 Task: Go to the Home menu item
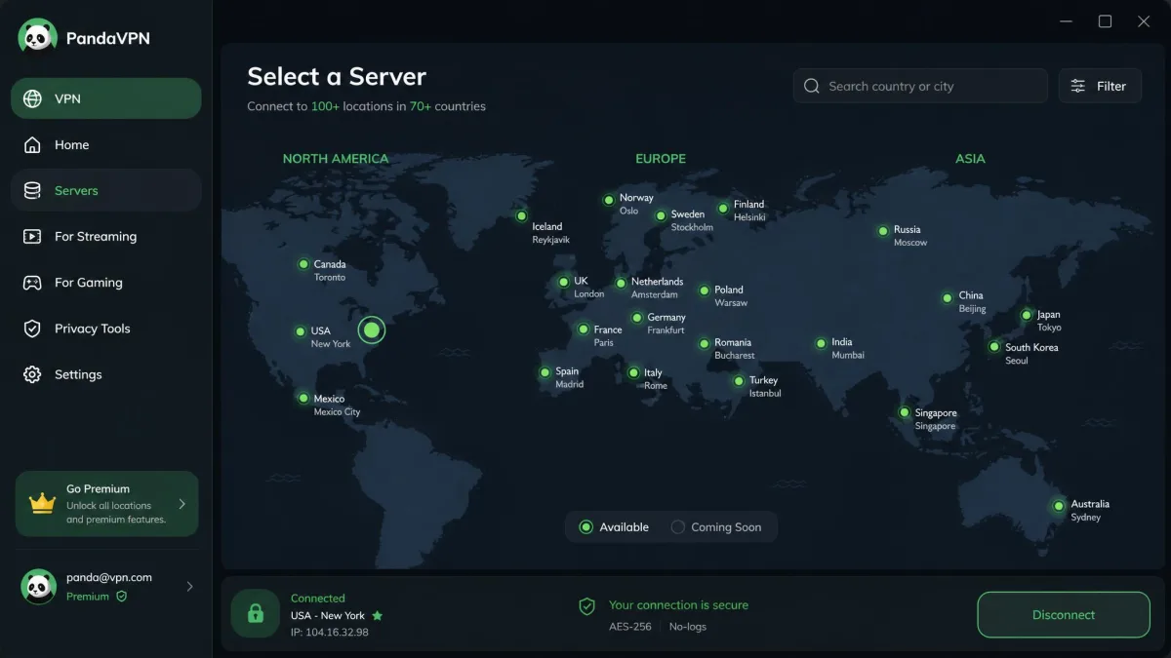(106, 144)
